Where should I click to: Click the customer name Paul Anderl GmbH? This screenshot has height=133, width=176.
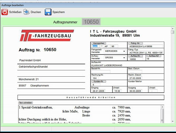coord(30,60)
